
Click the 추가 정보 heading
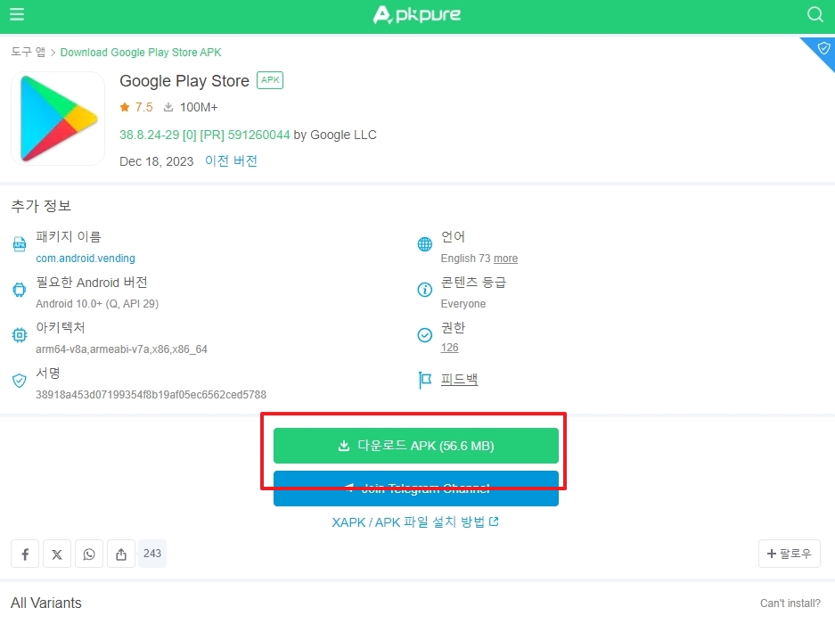[x=41, y=206]
